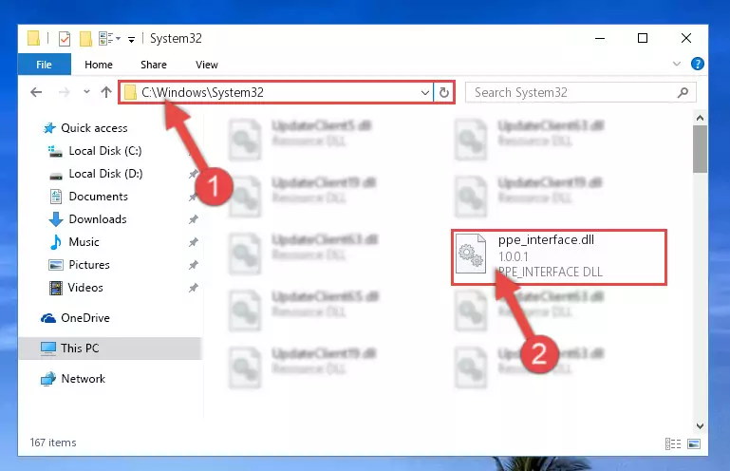Open Local Disk (C:) in sidebar
The image size is (730, 471).
105,150
